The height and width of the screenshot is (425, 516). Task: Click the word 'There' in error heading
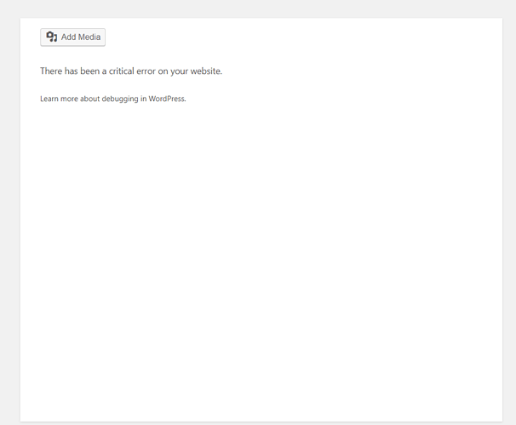pos(51,71)
